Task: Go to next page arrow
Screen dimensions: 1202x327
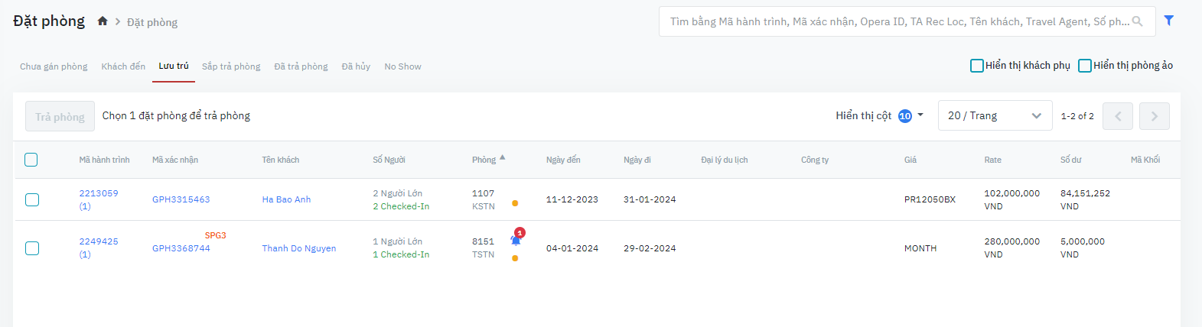Action: [1154, 116]
